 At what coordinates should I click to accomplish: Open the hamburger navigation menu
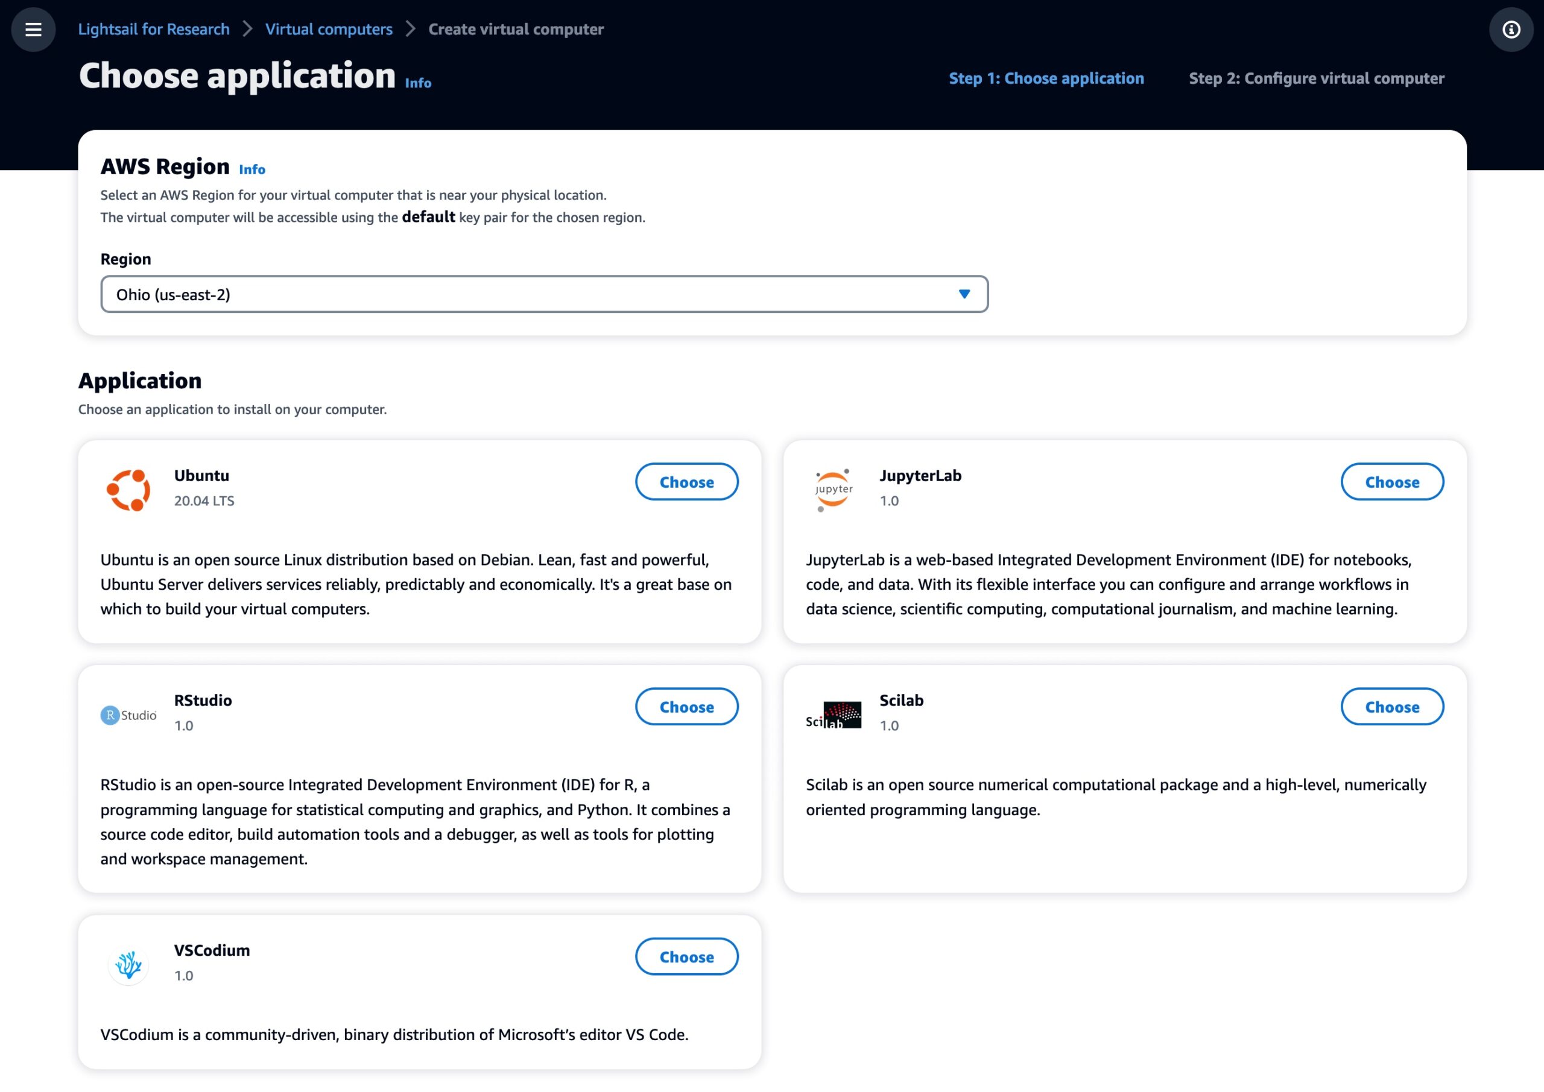[x=33, y=30]
